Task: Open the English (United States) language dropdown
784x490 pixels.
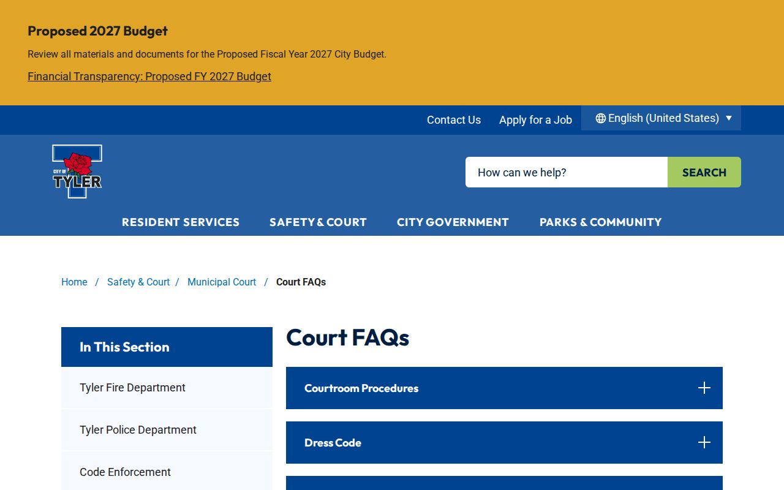Action: [x=661, y=118]
